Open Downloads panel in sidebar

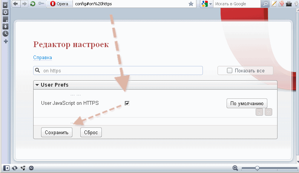pyautogui.click(x=5, y=26)
